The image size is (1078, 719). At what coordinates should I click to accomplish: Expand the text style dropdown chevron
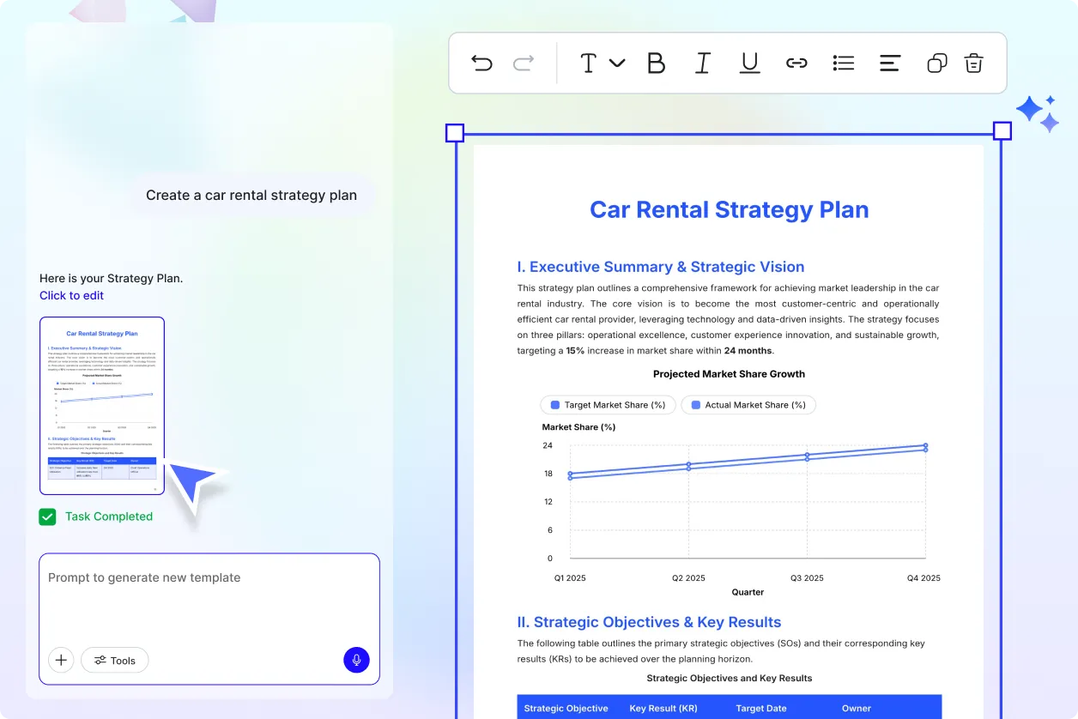tap(617, 63)
